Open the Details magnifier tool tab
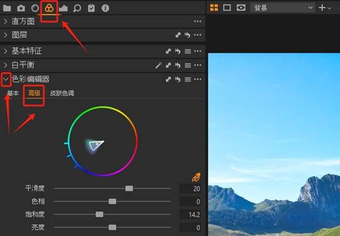This screenshot has width=340, height=236. (77, 8)
